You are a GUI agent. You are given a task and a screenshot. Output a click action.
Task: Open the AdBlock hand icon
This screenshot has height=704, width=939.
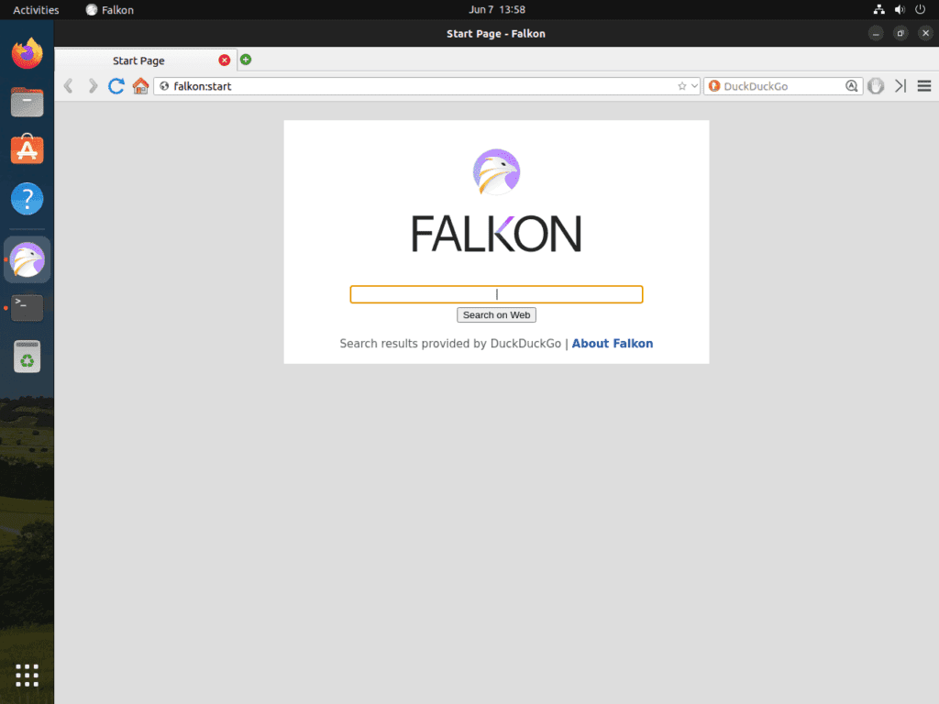[x=876, y=85]
